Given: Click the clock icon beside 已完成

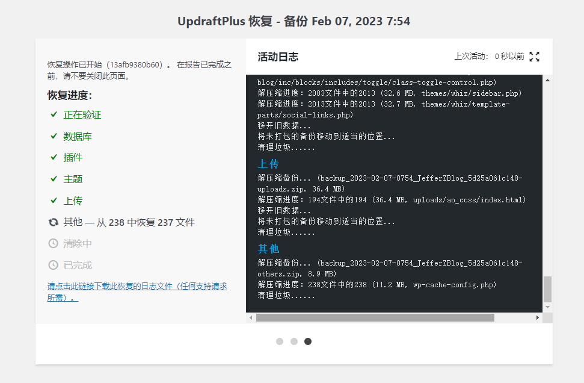Looking at the screenshot, I should tap(54, 265).
